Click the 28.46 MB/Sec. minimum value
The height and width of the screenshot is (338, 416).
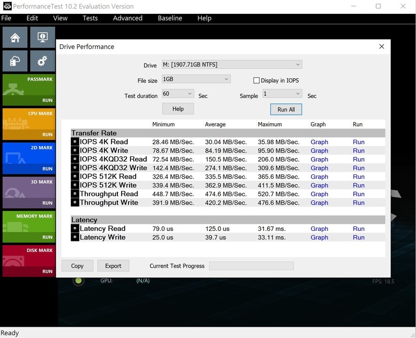173,142
